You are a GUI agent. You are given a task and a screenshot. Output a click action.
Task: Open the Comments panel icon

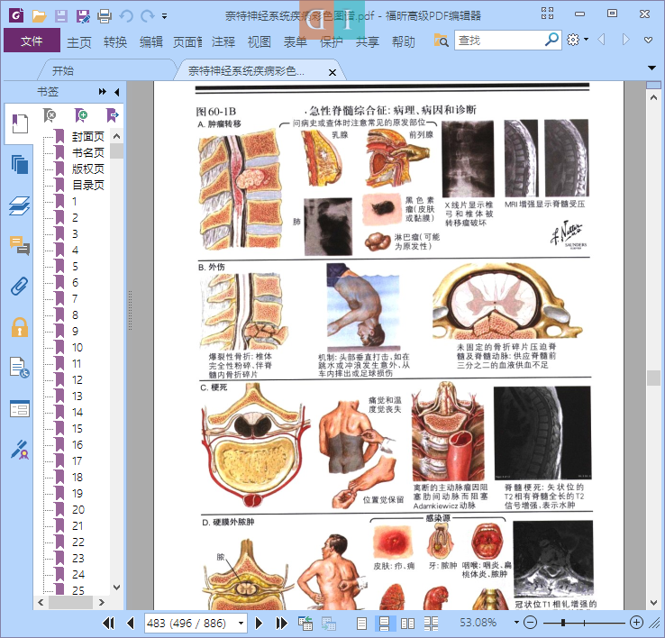pyautogui.click(x=20, y=246)
